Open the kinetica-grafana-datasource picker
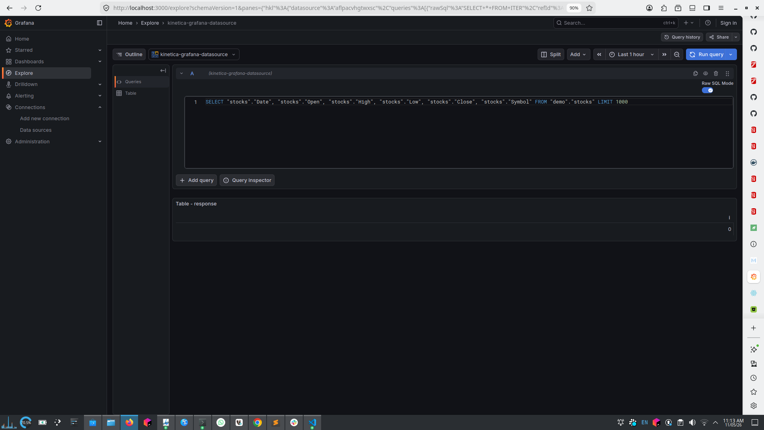Viewport: 764px width, 430px height. (x=194, y=55)
